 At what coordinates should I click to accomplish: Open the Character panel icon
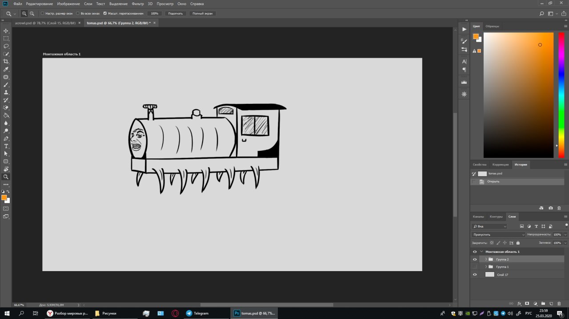[x=465, y=61]
